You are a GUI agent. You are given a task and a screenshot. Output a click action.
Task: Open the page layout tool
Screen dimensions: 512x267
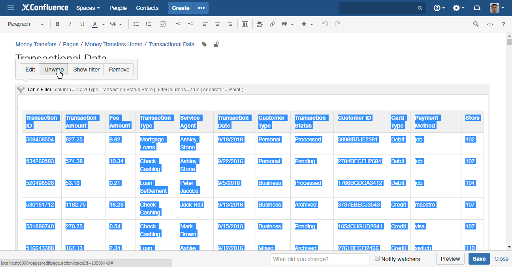point(245,24)
